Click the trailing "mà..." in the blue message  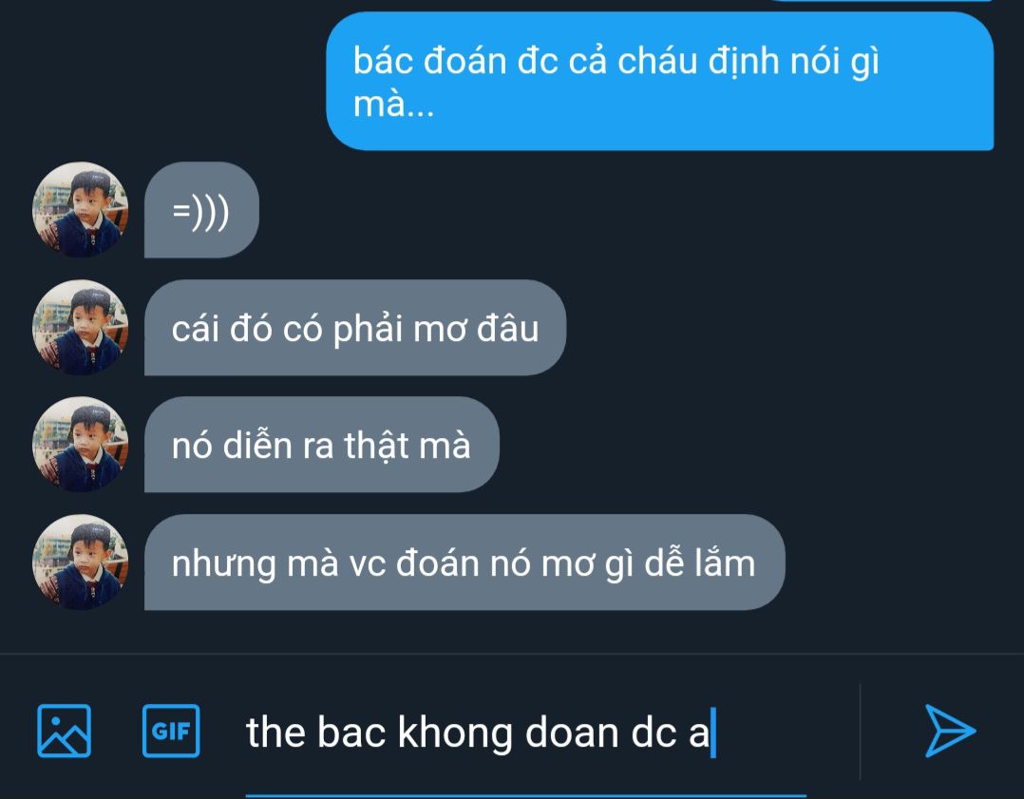tap(394, 104)
